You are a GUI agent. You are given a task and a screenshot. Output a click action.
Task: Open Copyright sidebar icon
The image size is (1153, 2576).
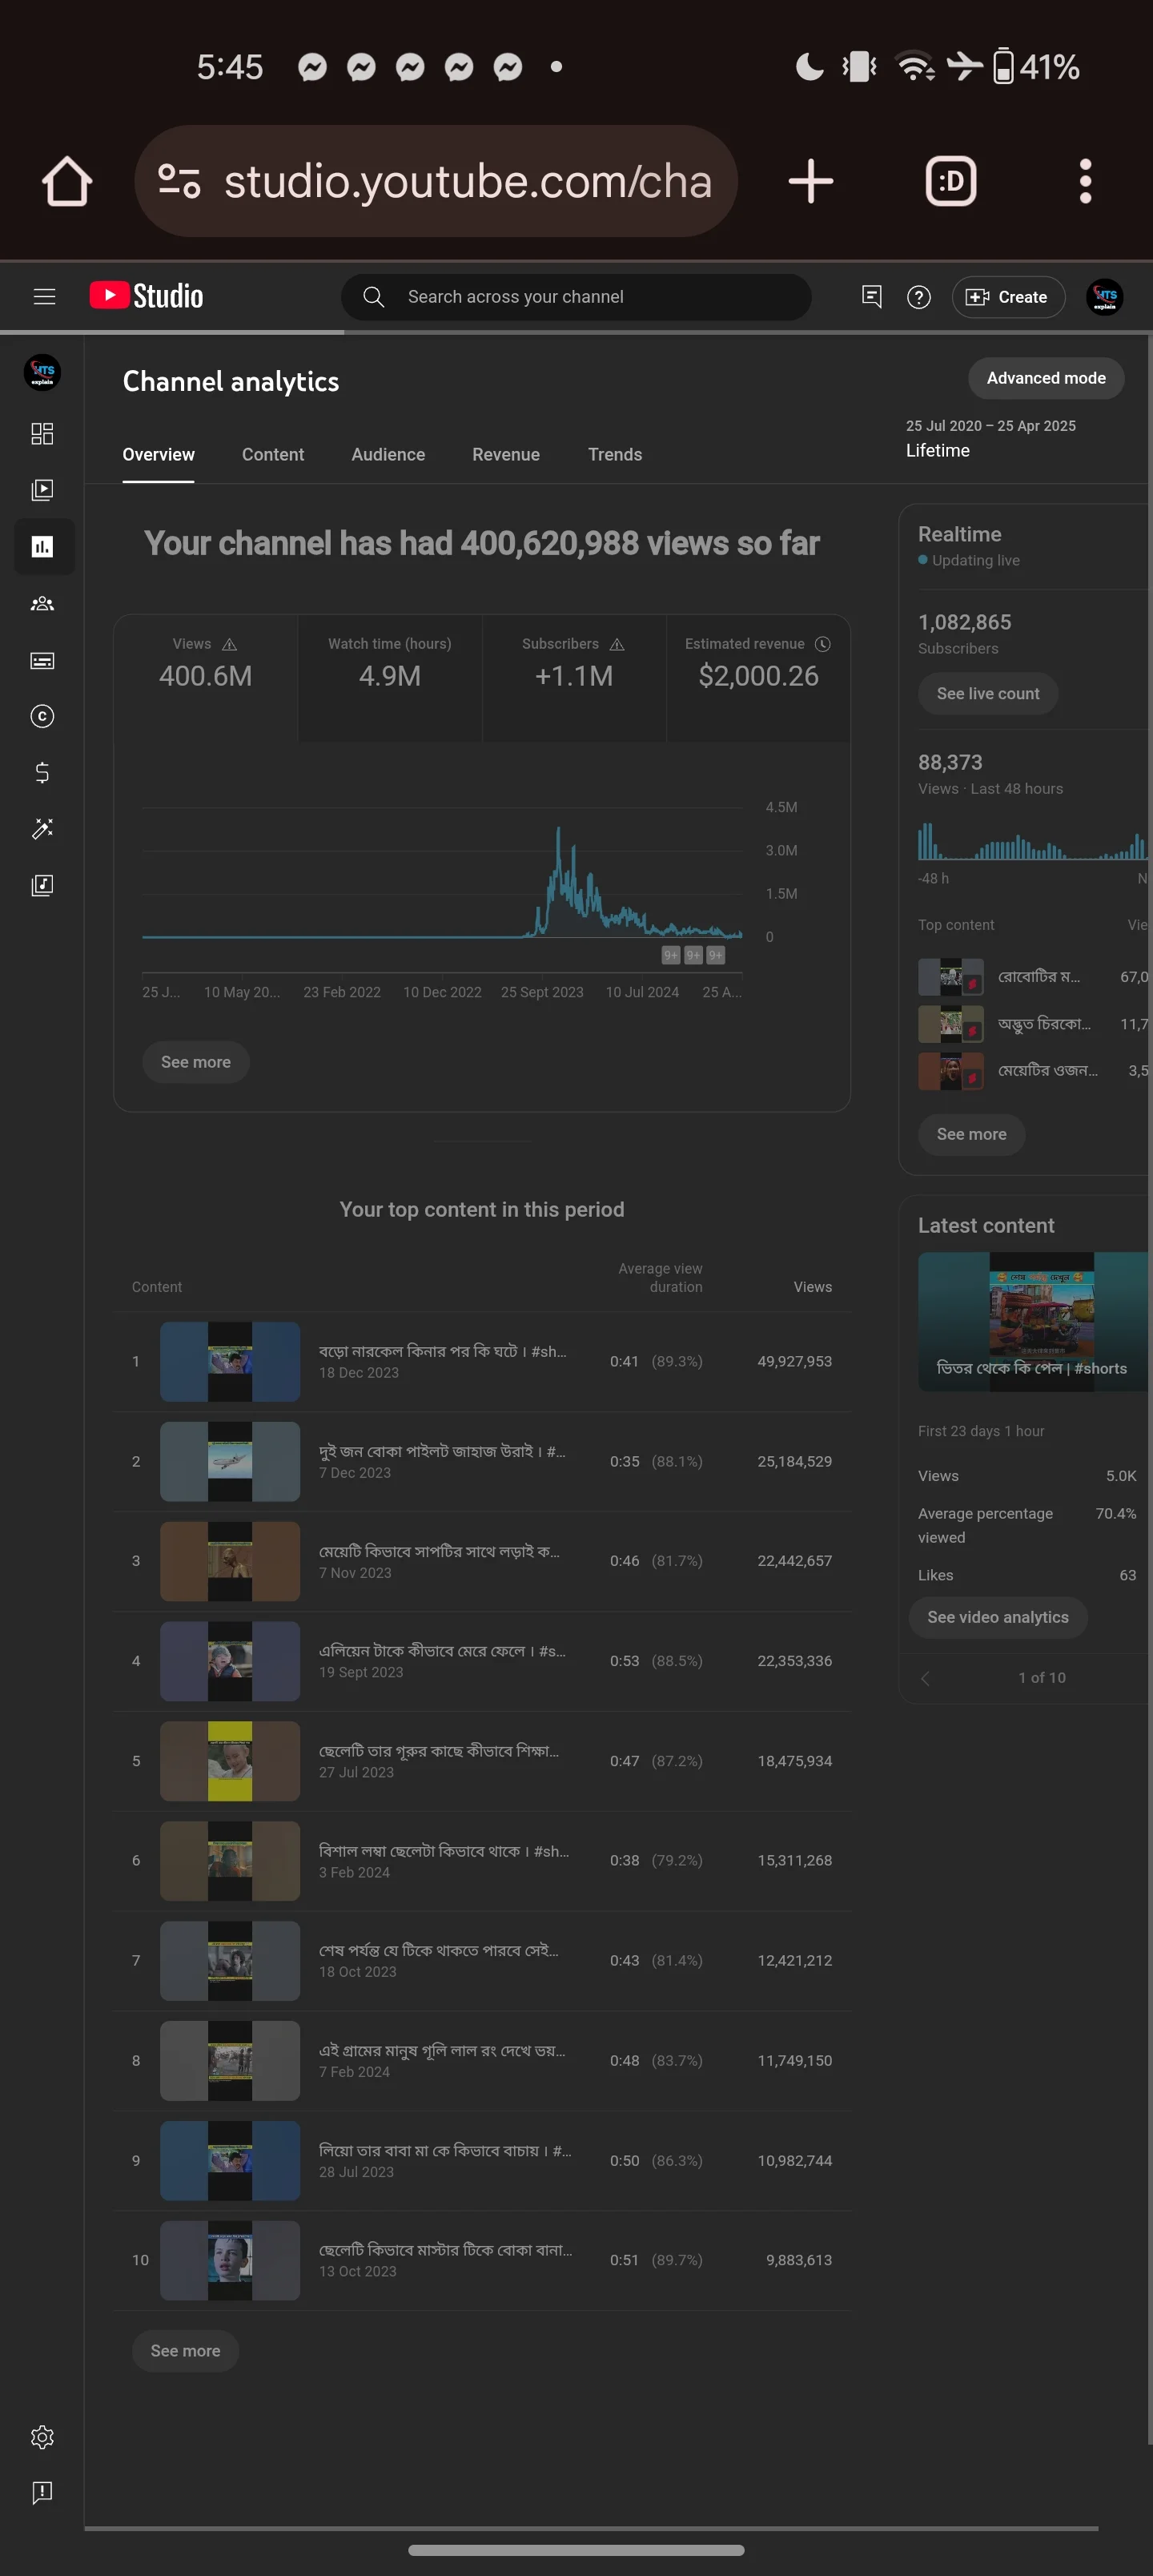coord(42,716)
